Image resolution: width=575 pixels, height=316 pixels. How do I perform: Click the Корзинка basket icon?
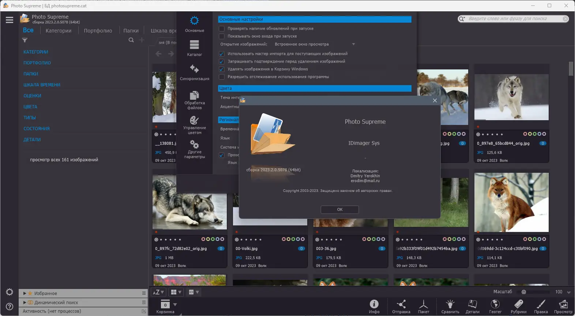pyautogui.click(x=165, y=307)
